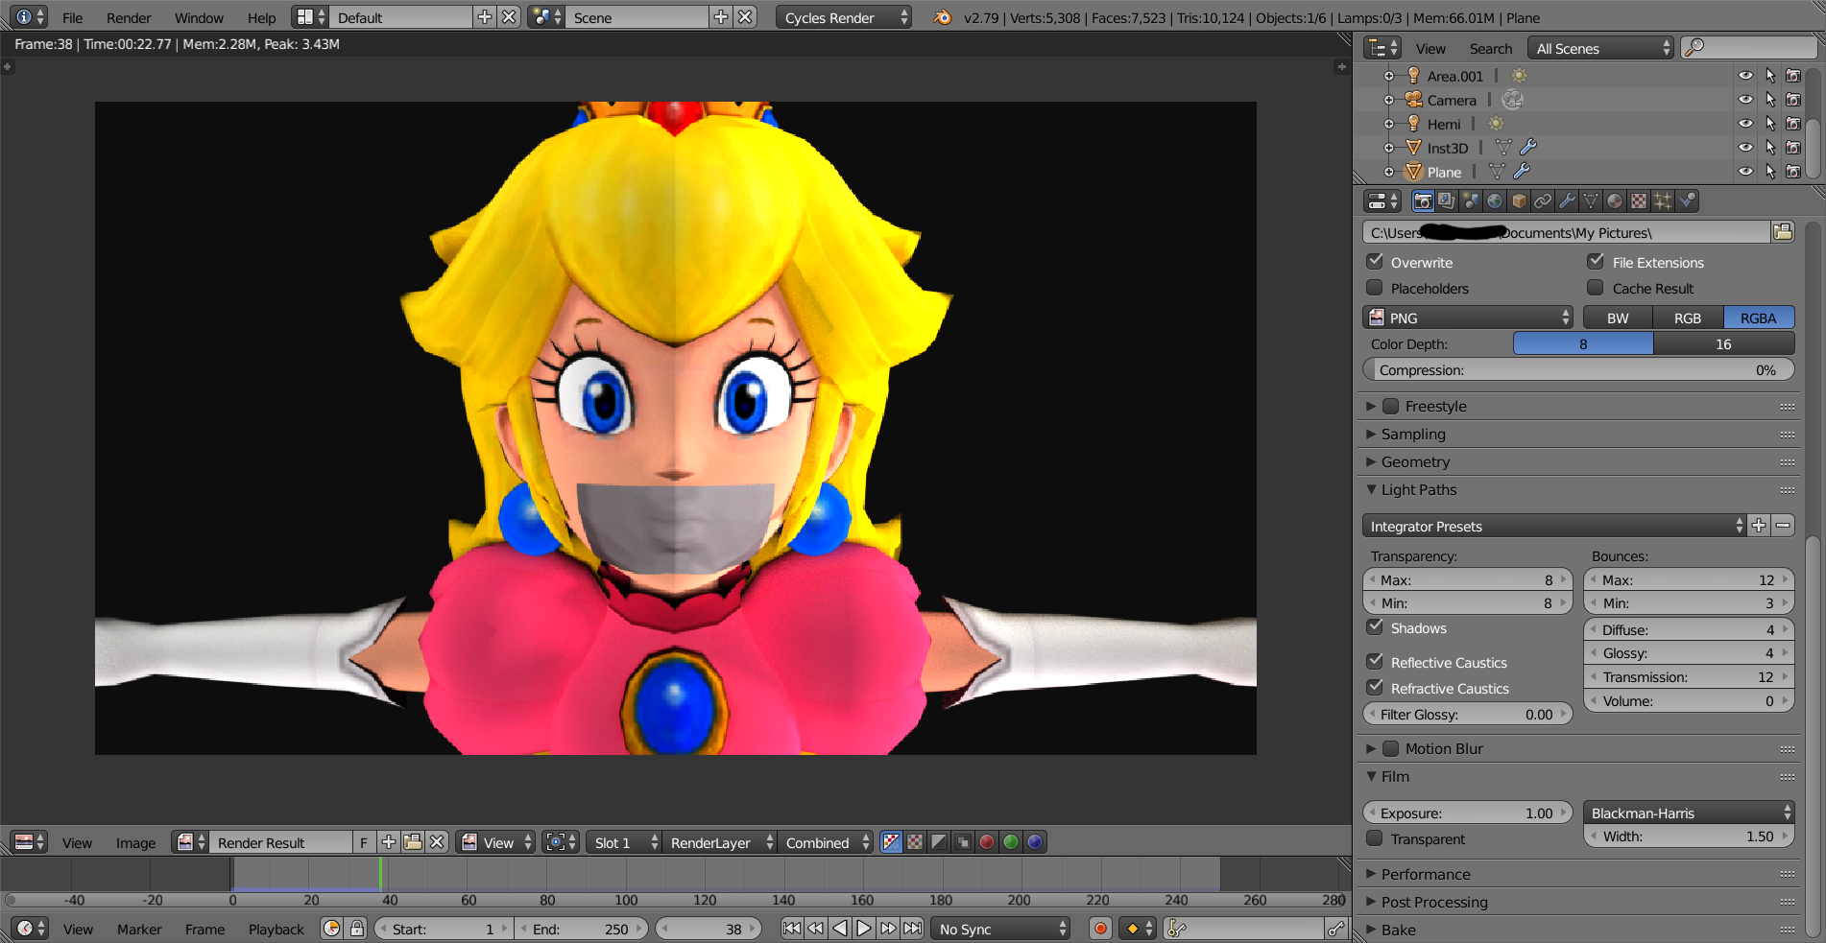The width and height of the screenshot is (1826, 943).
Task: Show only the Green channel
Action: click(1011, 842)
